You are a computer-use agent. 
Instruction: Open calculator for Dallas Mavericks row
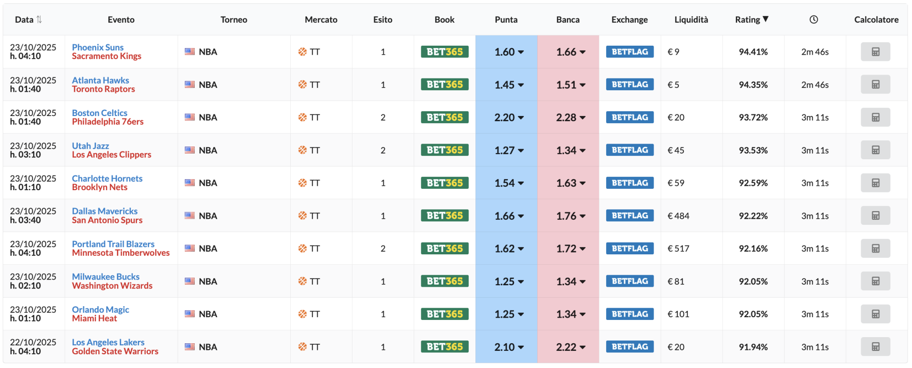(x=875, y=215)
